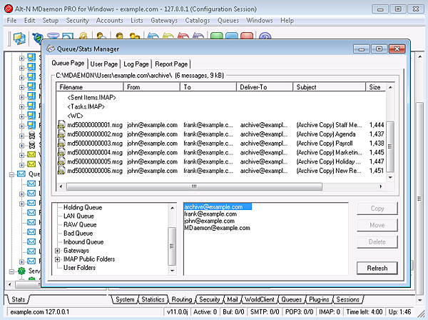
Task: Switch to the Plug-ins bottom tab
Action: pyautogui.click(x=319, y=299)
